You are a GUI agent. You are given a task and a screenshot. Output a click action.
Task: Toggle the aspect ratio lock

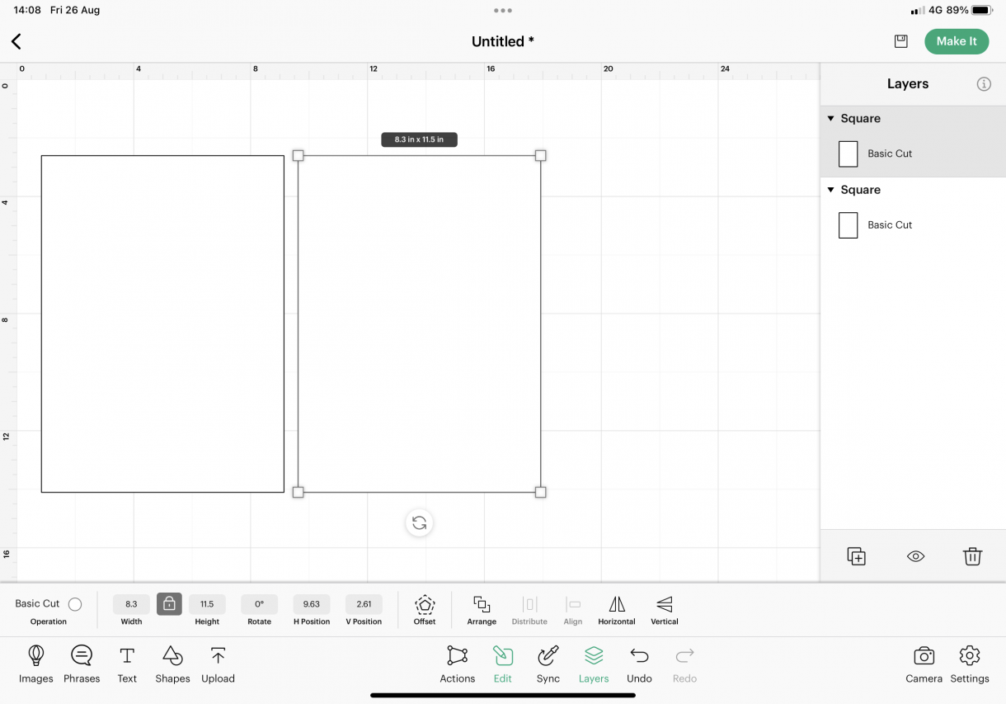(x=169, y=604)
